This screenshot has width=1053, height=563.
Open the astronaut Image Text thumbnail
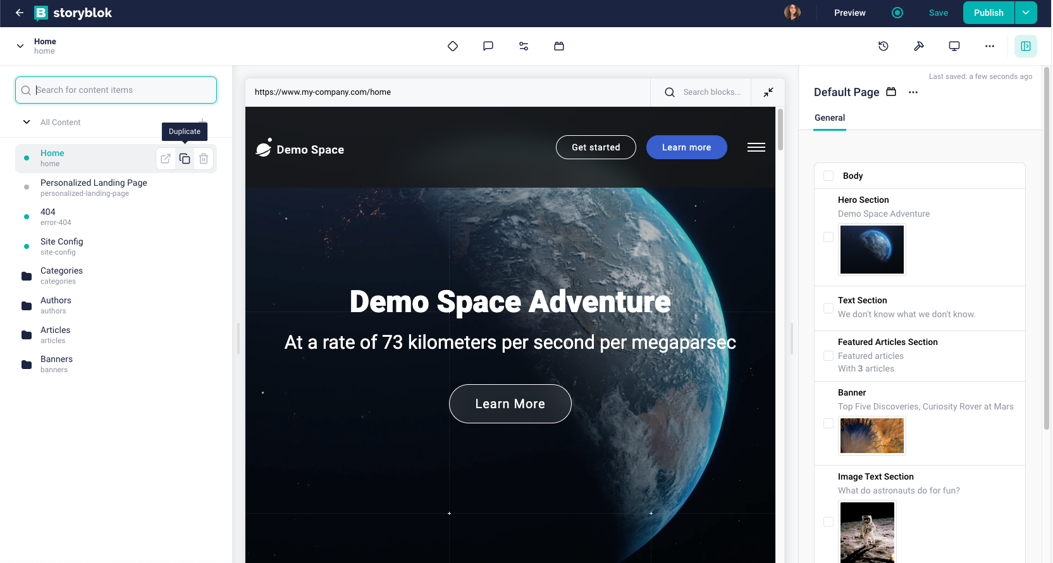click(867, 531)
